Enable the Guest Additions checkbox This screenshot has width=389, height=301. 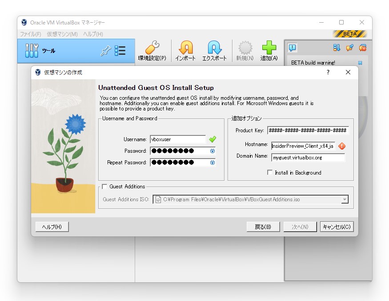coord(104,187)
